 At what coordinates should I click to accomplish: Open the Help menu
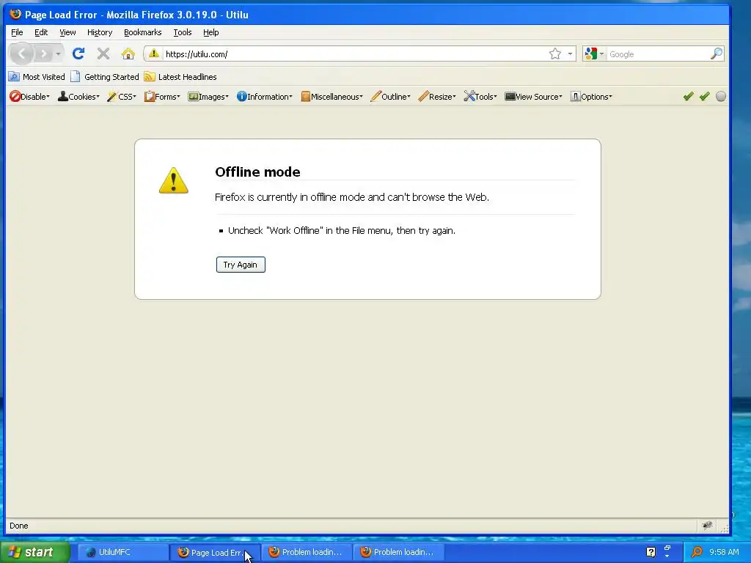coord(210,32)
